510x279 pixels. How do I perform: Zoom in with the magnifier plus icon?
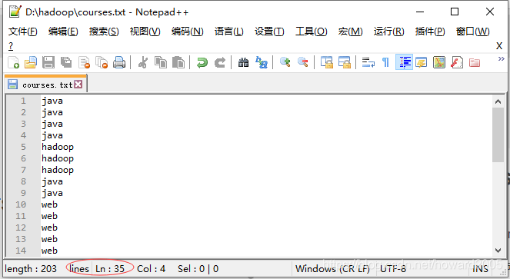pos(285,62)
